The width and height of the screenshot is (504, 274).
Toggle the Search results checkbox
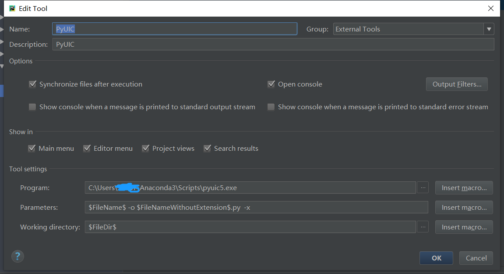click(x=207, y=148)
